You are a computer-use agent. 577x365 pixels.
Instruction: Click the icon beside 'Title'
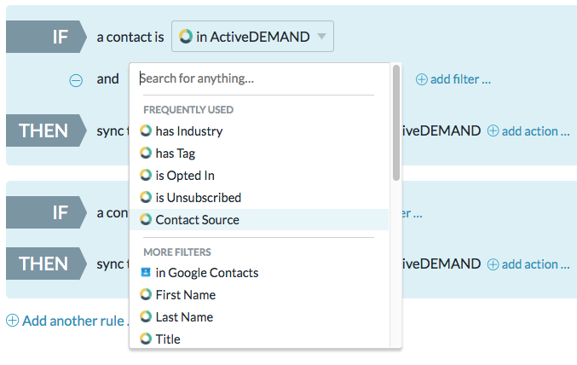pos(146,339)
